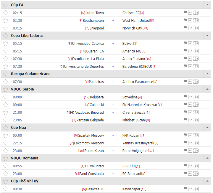Open Crvena Zvezda team link
Screen dimensions: 213x193
point(134,113)
